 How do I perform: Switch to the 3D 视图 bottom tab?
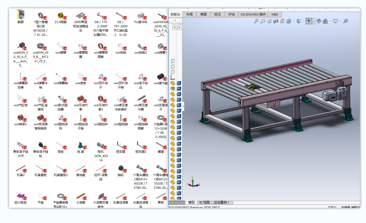coord(204,203)
